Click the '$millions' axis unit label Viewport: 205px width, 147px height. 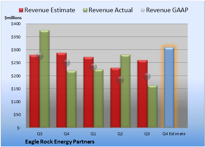tap(13, 18)
